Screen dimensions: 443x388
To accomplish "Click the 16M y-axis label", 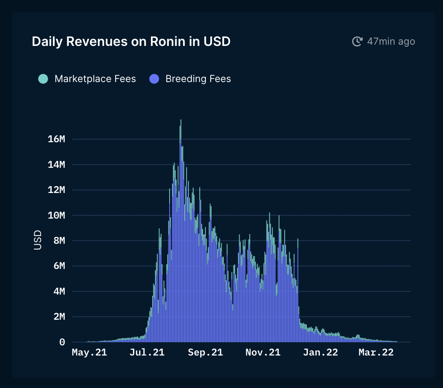I will click(x=56, y=139).
